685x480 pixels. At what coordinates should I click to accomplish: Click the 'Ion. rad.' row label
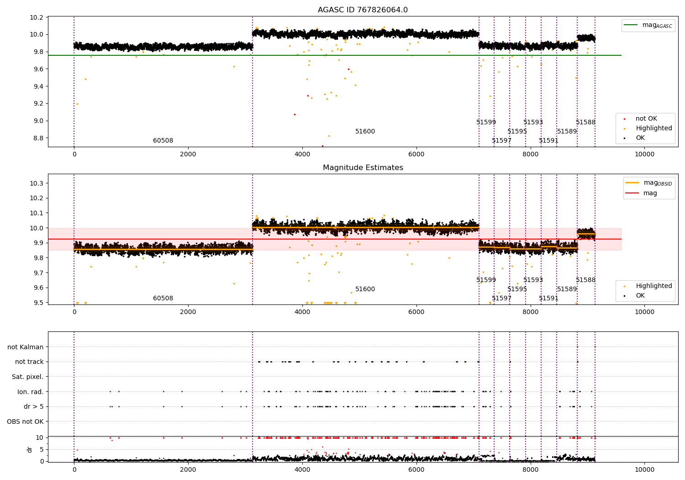coord(31,392)
